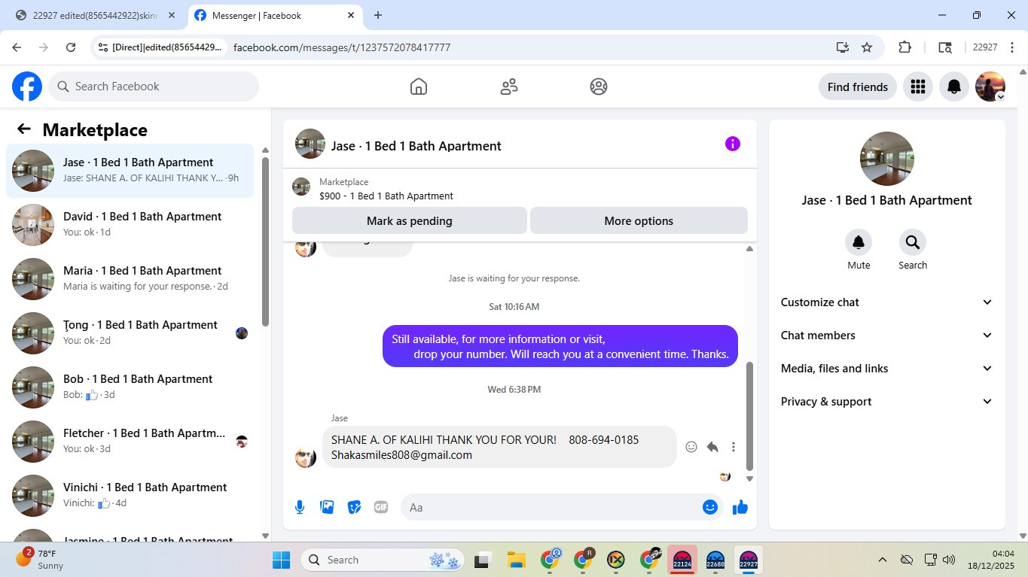
Task: React to Jase's message with emoji icon
Action: [x=691, y=447]
